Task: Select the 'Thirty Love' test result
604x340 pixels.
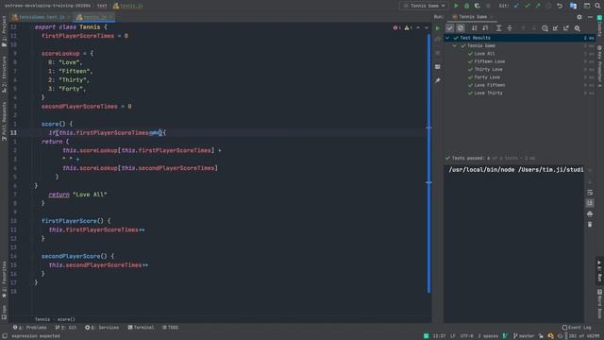Action: point(488,69)
